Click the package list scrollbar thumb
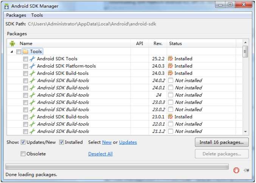Screen dimensions: 256x183 [x=245, y=51]
